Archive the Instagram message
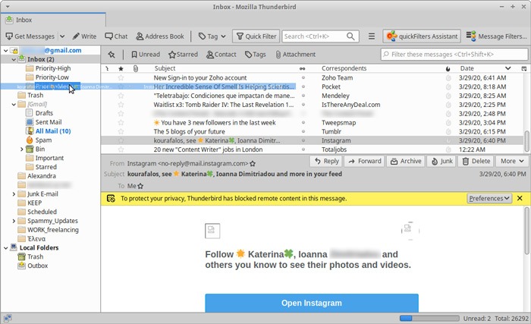The height and width of the screenshot is (324, 531). (406, 162)
